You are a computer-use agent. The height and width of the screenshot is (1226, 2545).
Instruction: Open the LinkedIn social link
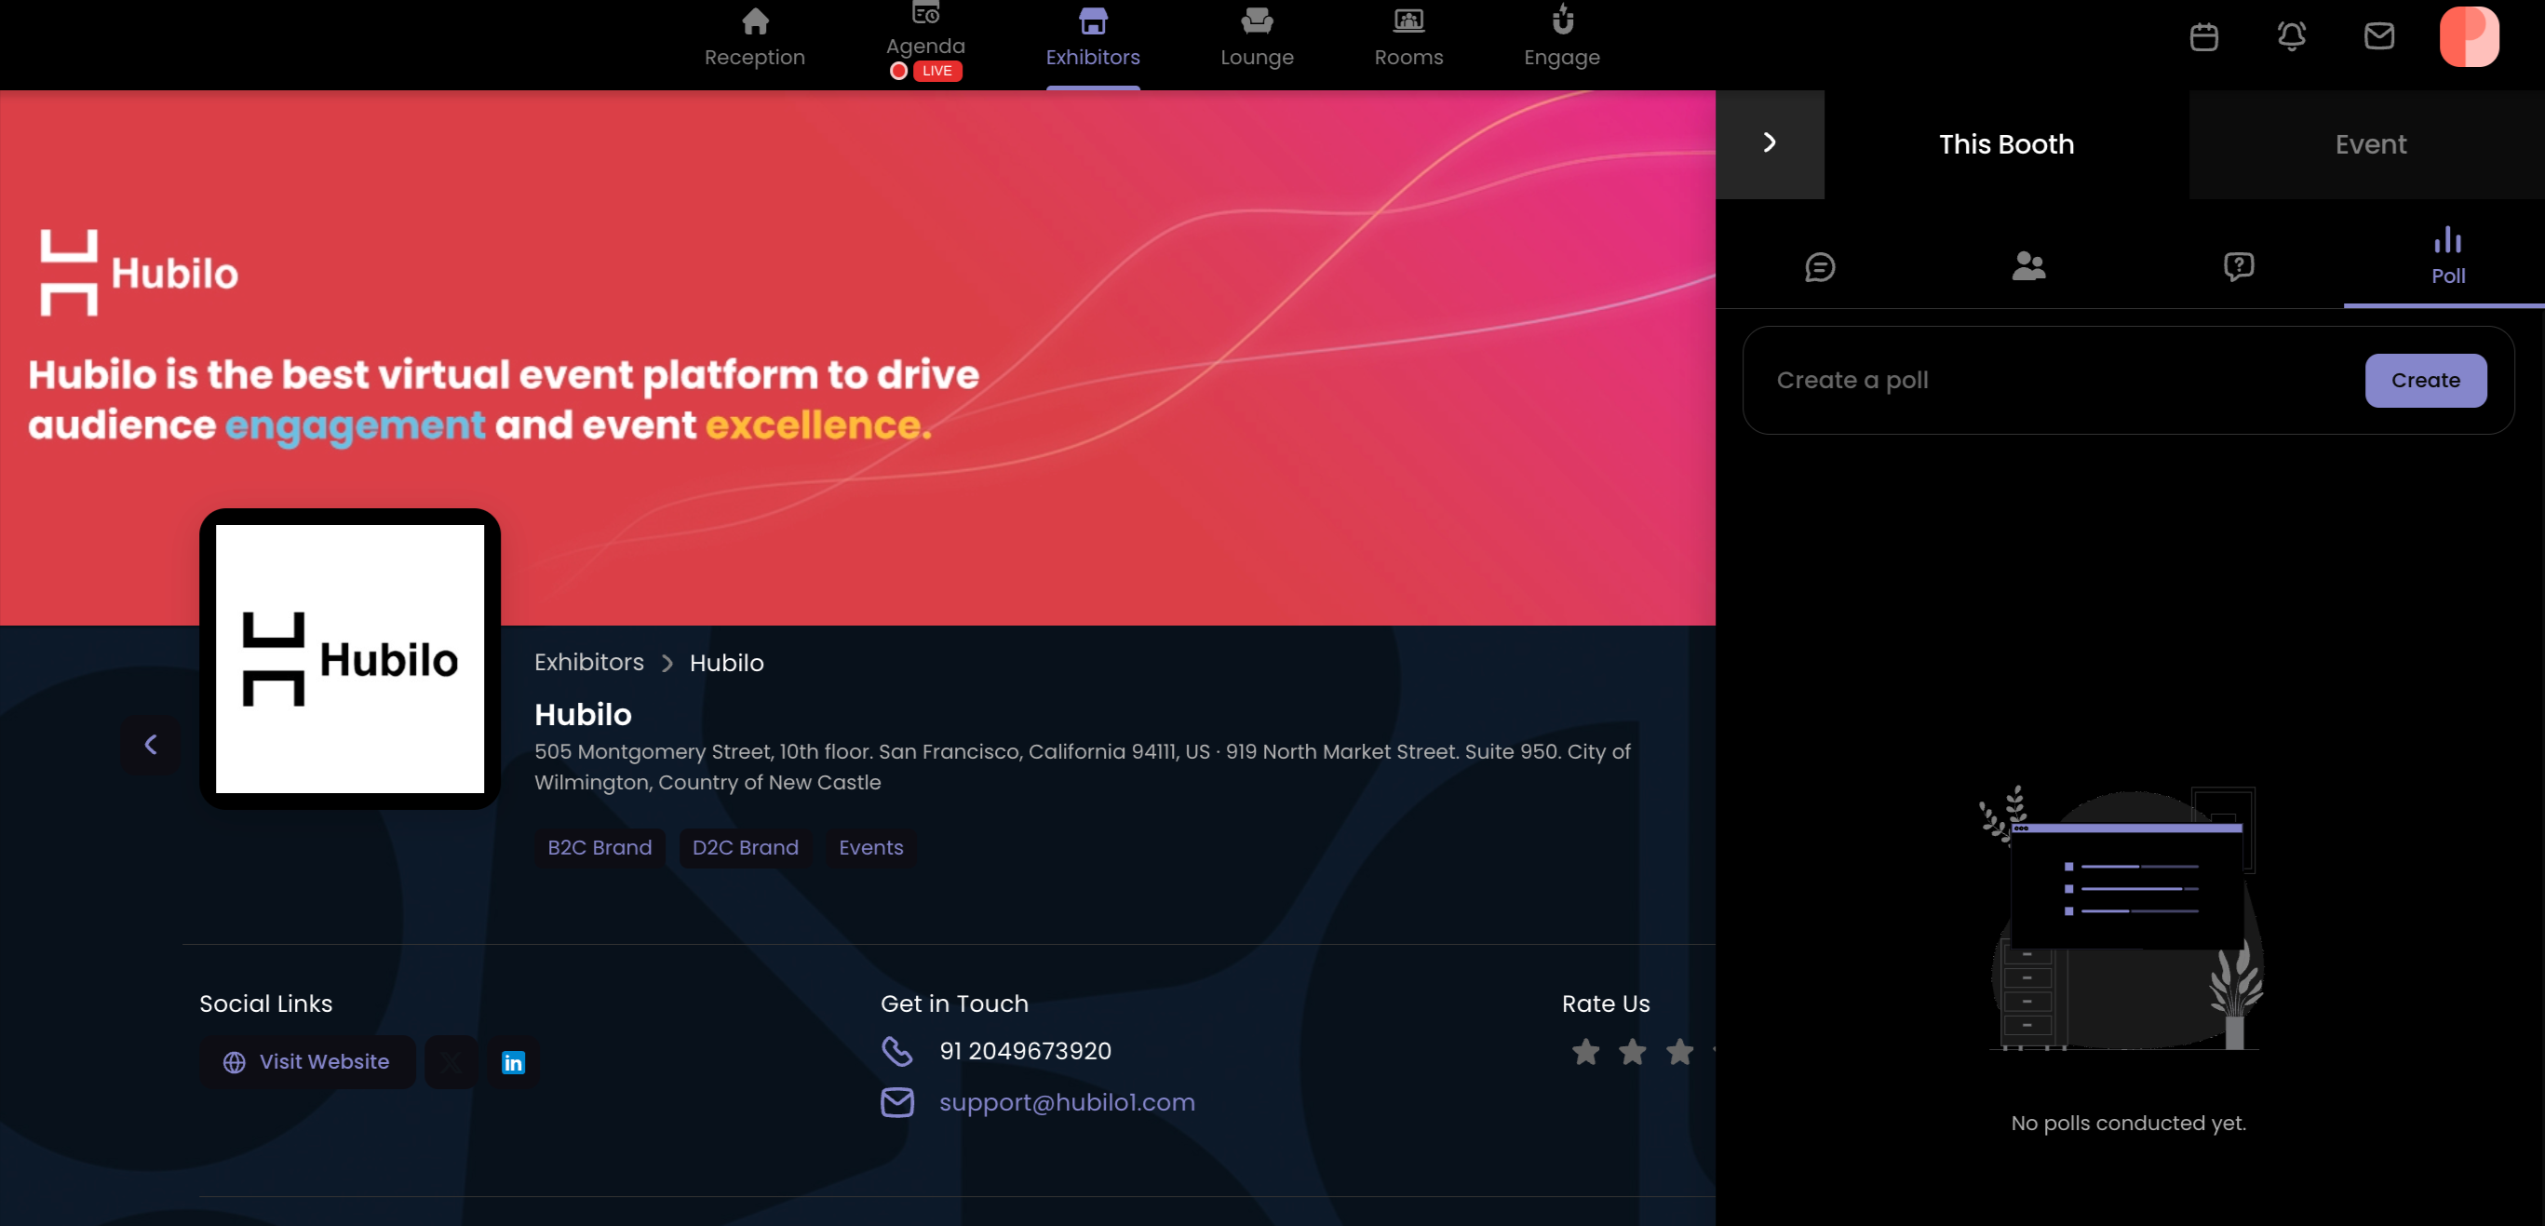tap(513, 1061)
